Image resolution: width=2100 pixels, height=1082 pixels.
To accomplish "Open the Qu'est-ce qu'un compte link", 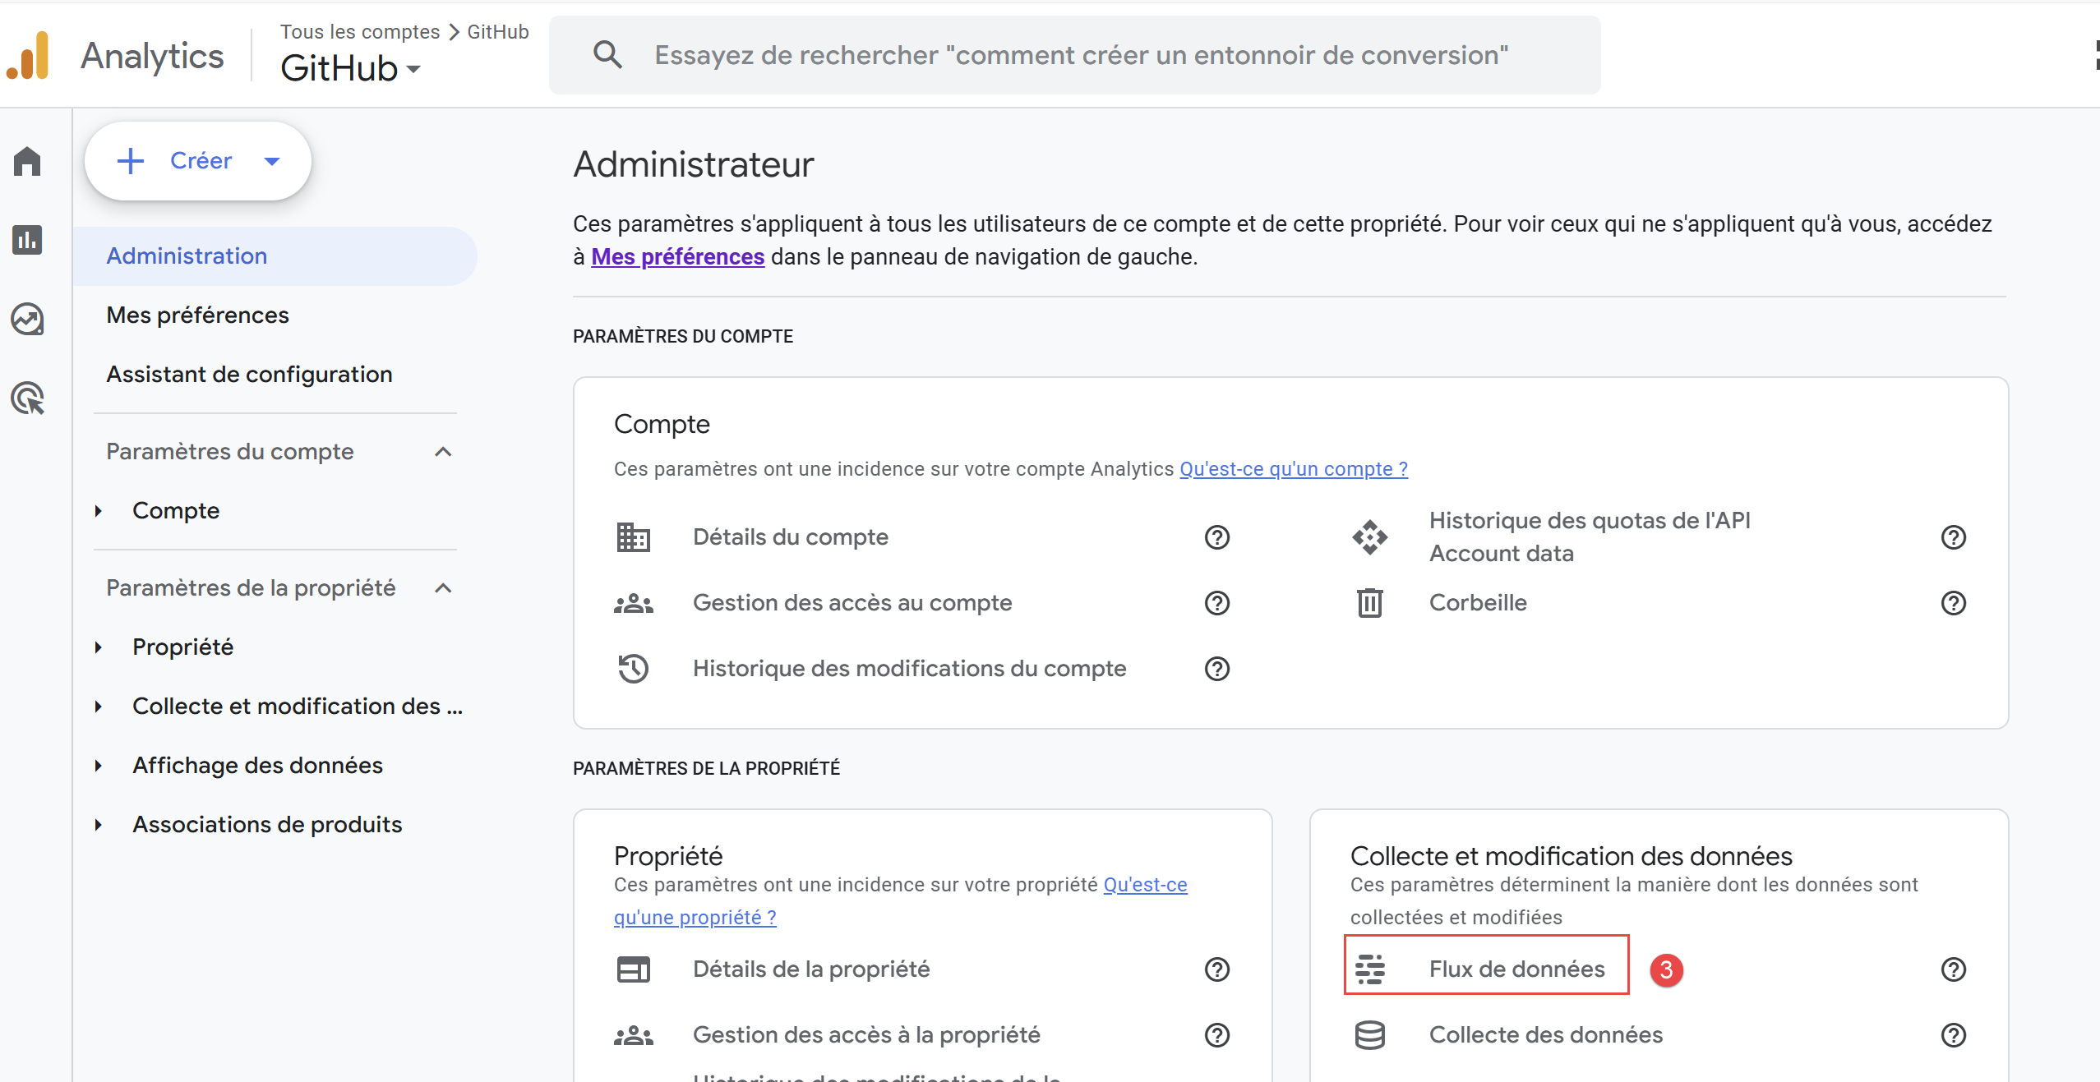I will point(1293,469).
